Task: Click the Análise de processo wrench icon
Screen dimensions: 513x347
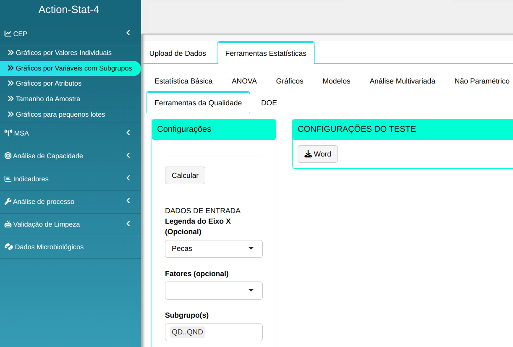Action: 8,201
